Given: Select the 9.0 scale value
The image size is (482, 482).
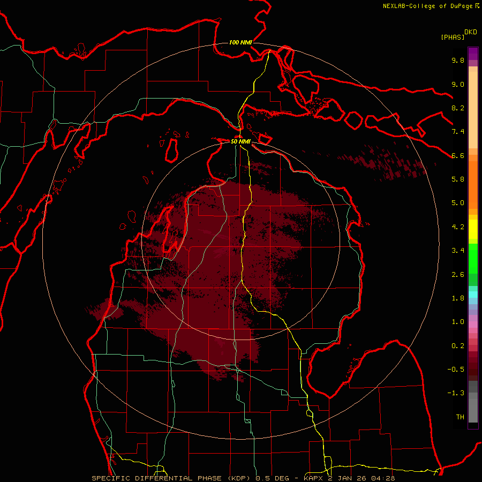Looking at the screenshot, I should 458,84.
